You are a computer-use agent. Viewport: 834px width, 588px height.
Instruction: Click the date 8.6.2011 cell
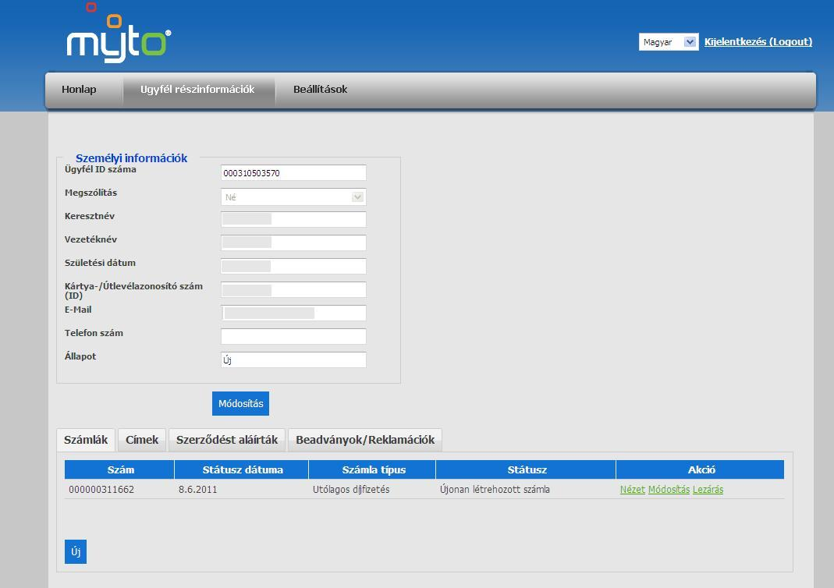198,490
